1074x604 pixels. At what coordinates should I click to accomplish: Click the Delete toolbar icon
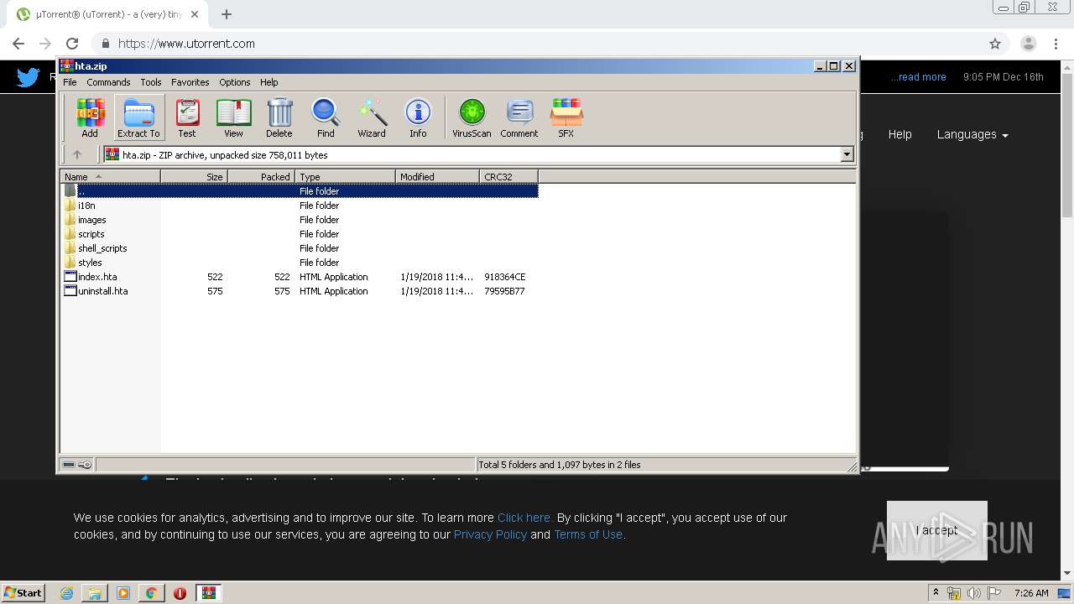[x=279, y=117]
